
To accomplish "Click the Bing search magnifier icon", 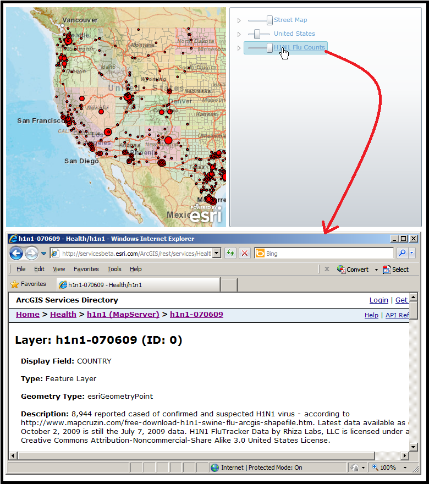I will [402, 253].
